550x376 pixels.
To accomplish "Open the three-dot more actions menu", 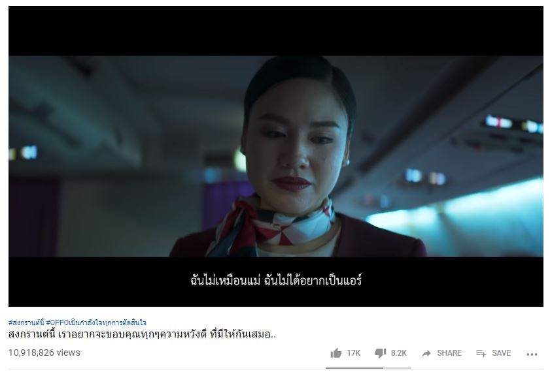I will 532,354.
